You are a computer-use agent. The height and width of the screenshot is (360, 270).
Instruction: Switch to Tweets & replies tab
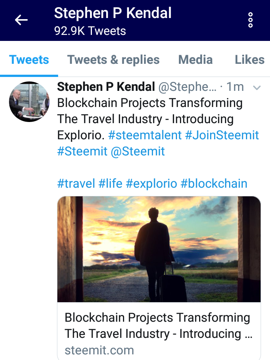[x=113, y=60]
